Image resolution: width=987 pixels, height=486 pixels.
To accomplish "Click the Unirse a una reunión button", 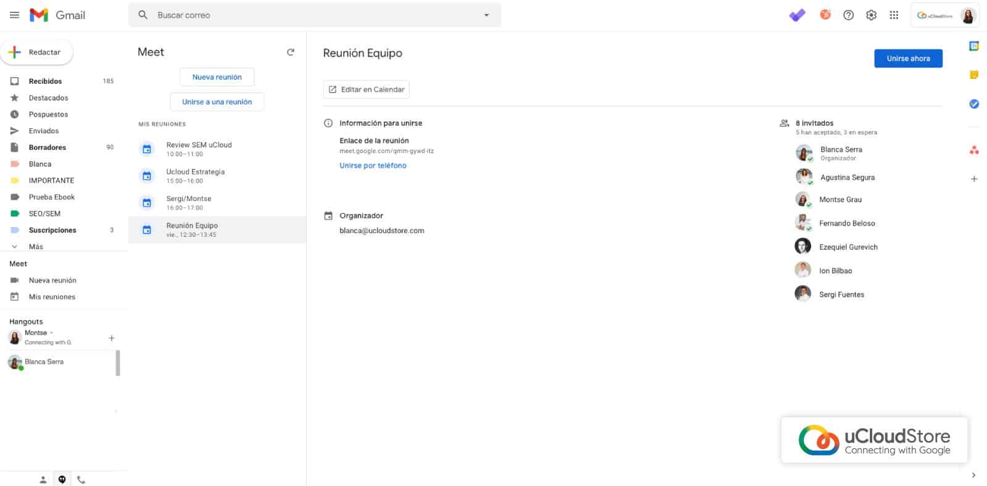I will click(217, 102).
